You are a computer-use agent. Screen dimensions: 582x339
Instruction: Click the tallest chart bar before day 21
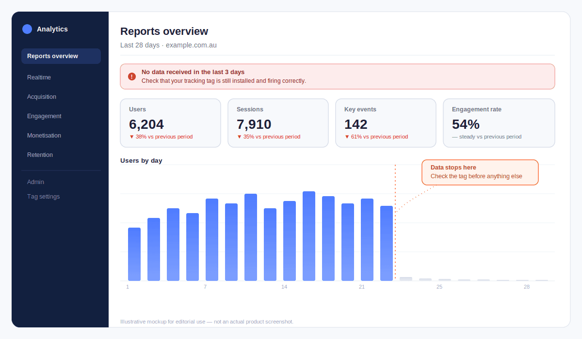pos(309,236)
